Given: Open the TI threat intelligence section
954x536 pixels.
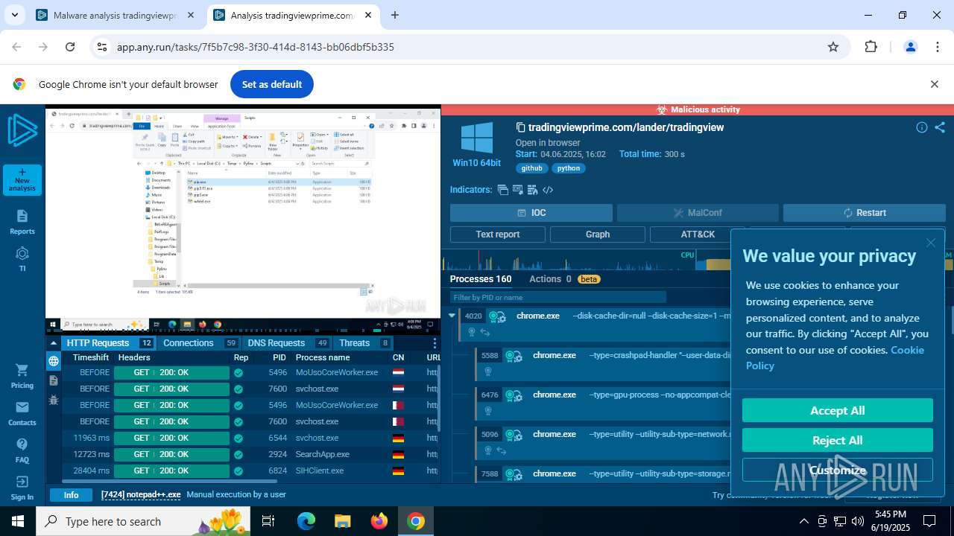Looking at the screenshot, I should pos(22,258).
